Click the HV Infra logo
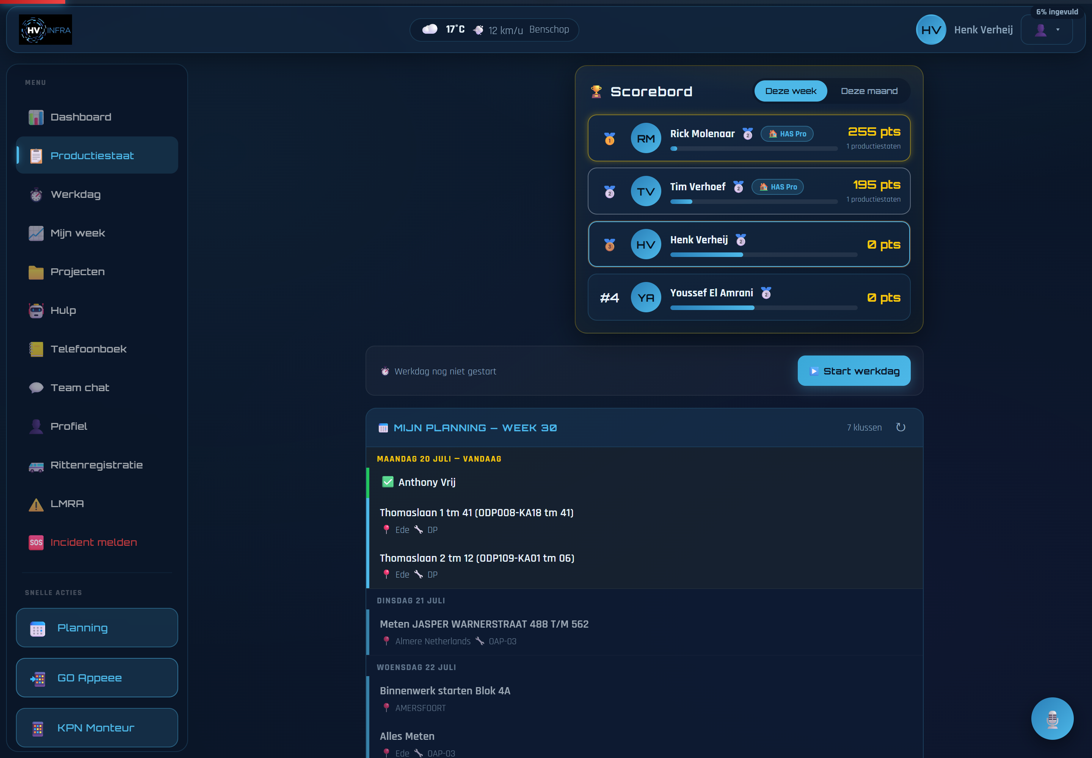 [x=45, y=30]
